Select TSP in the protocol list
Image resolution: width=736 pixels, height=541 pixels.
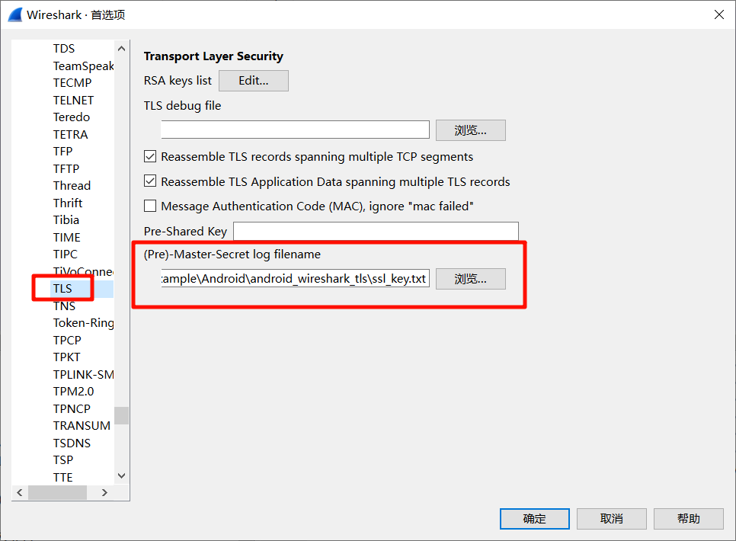[x=63, y=459]
